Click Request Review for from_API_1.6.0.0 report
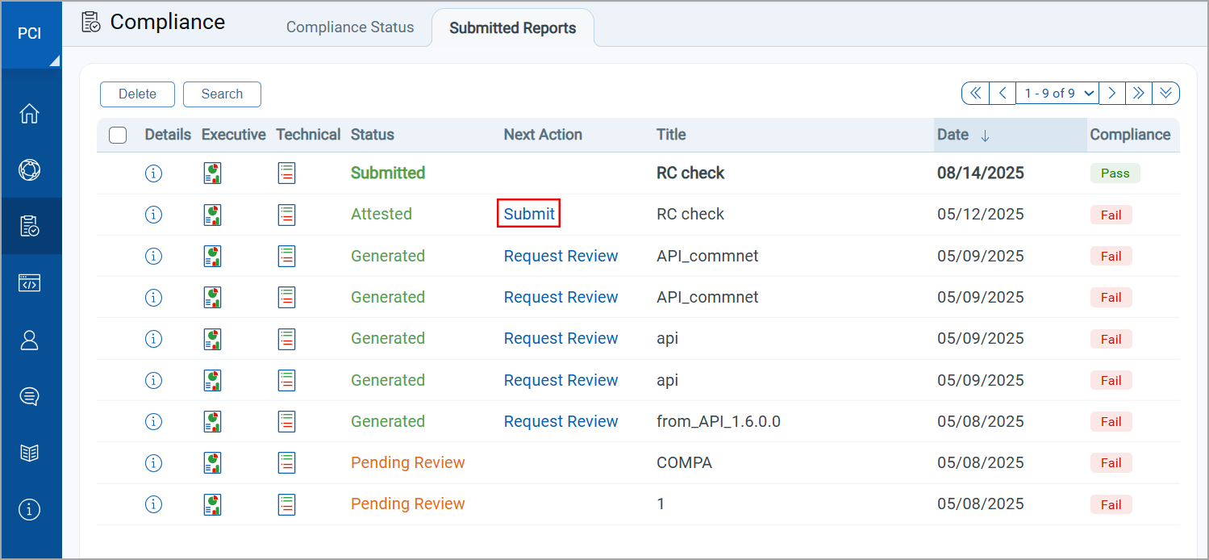Image resolution: width=1209 pixels, height=560 pixels. point(561,421)
